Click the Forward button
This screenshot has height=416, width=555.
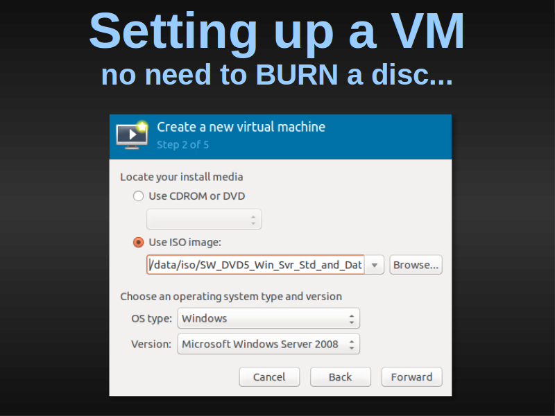(x=411, y=376)
